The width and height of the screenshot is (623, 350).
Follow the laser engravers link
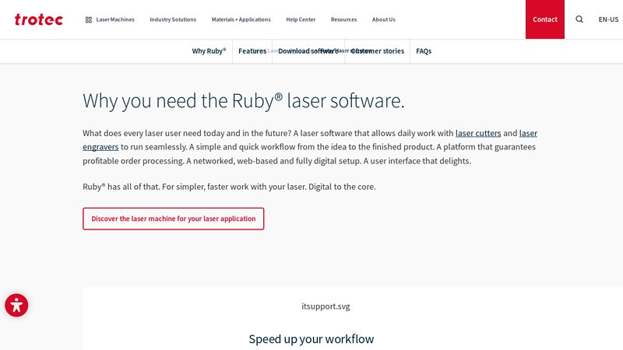100,147
